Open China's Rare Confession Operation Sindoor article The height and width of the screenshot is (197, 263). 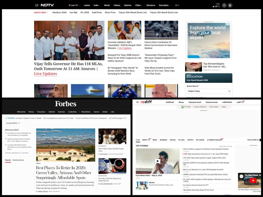(x=161, y=45)
